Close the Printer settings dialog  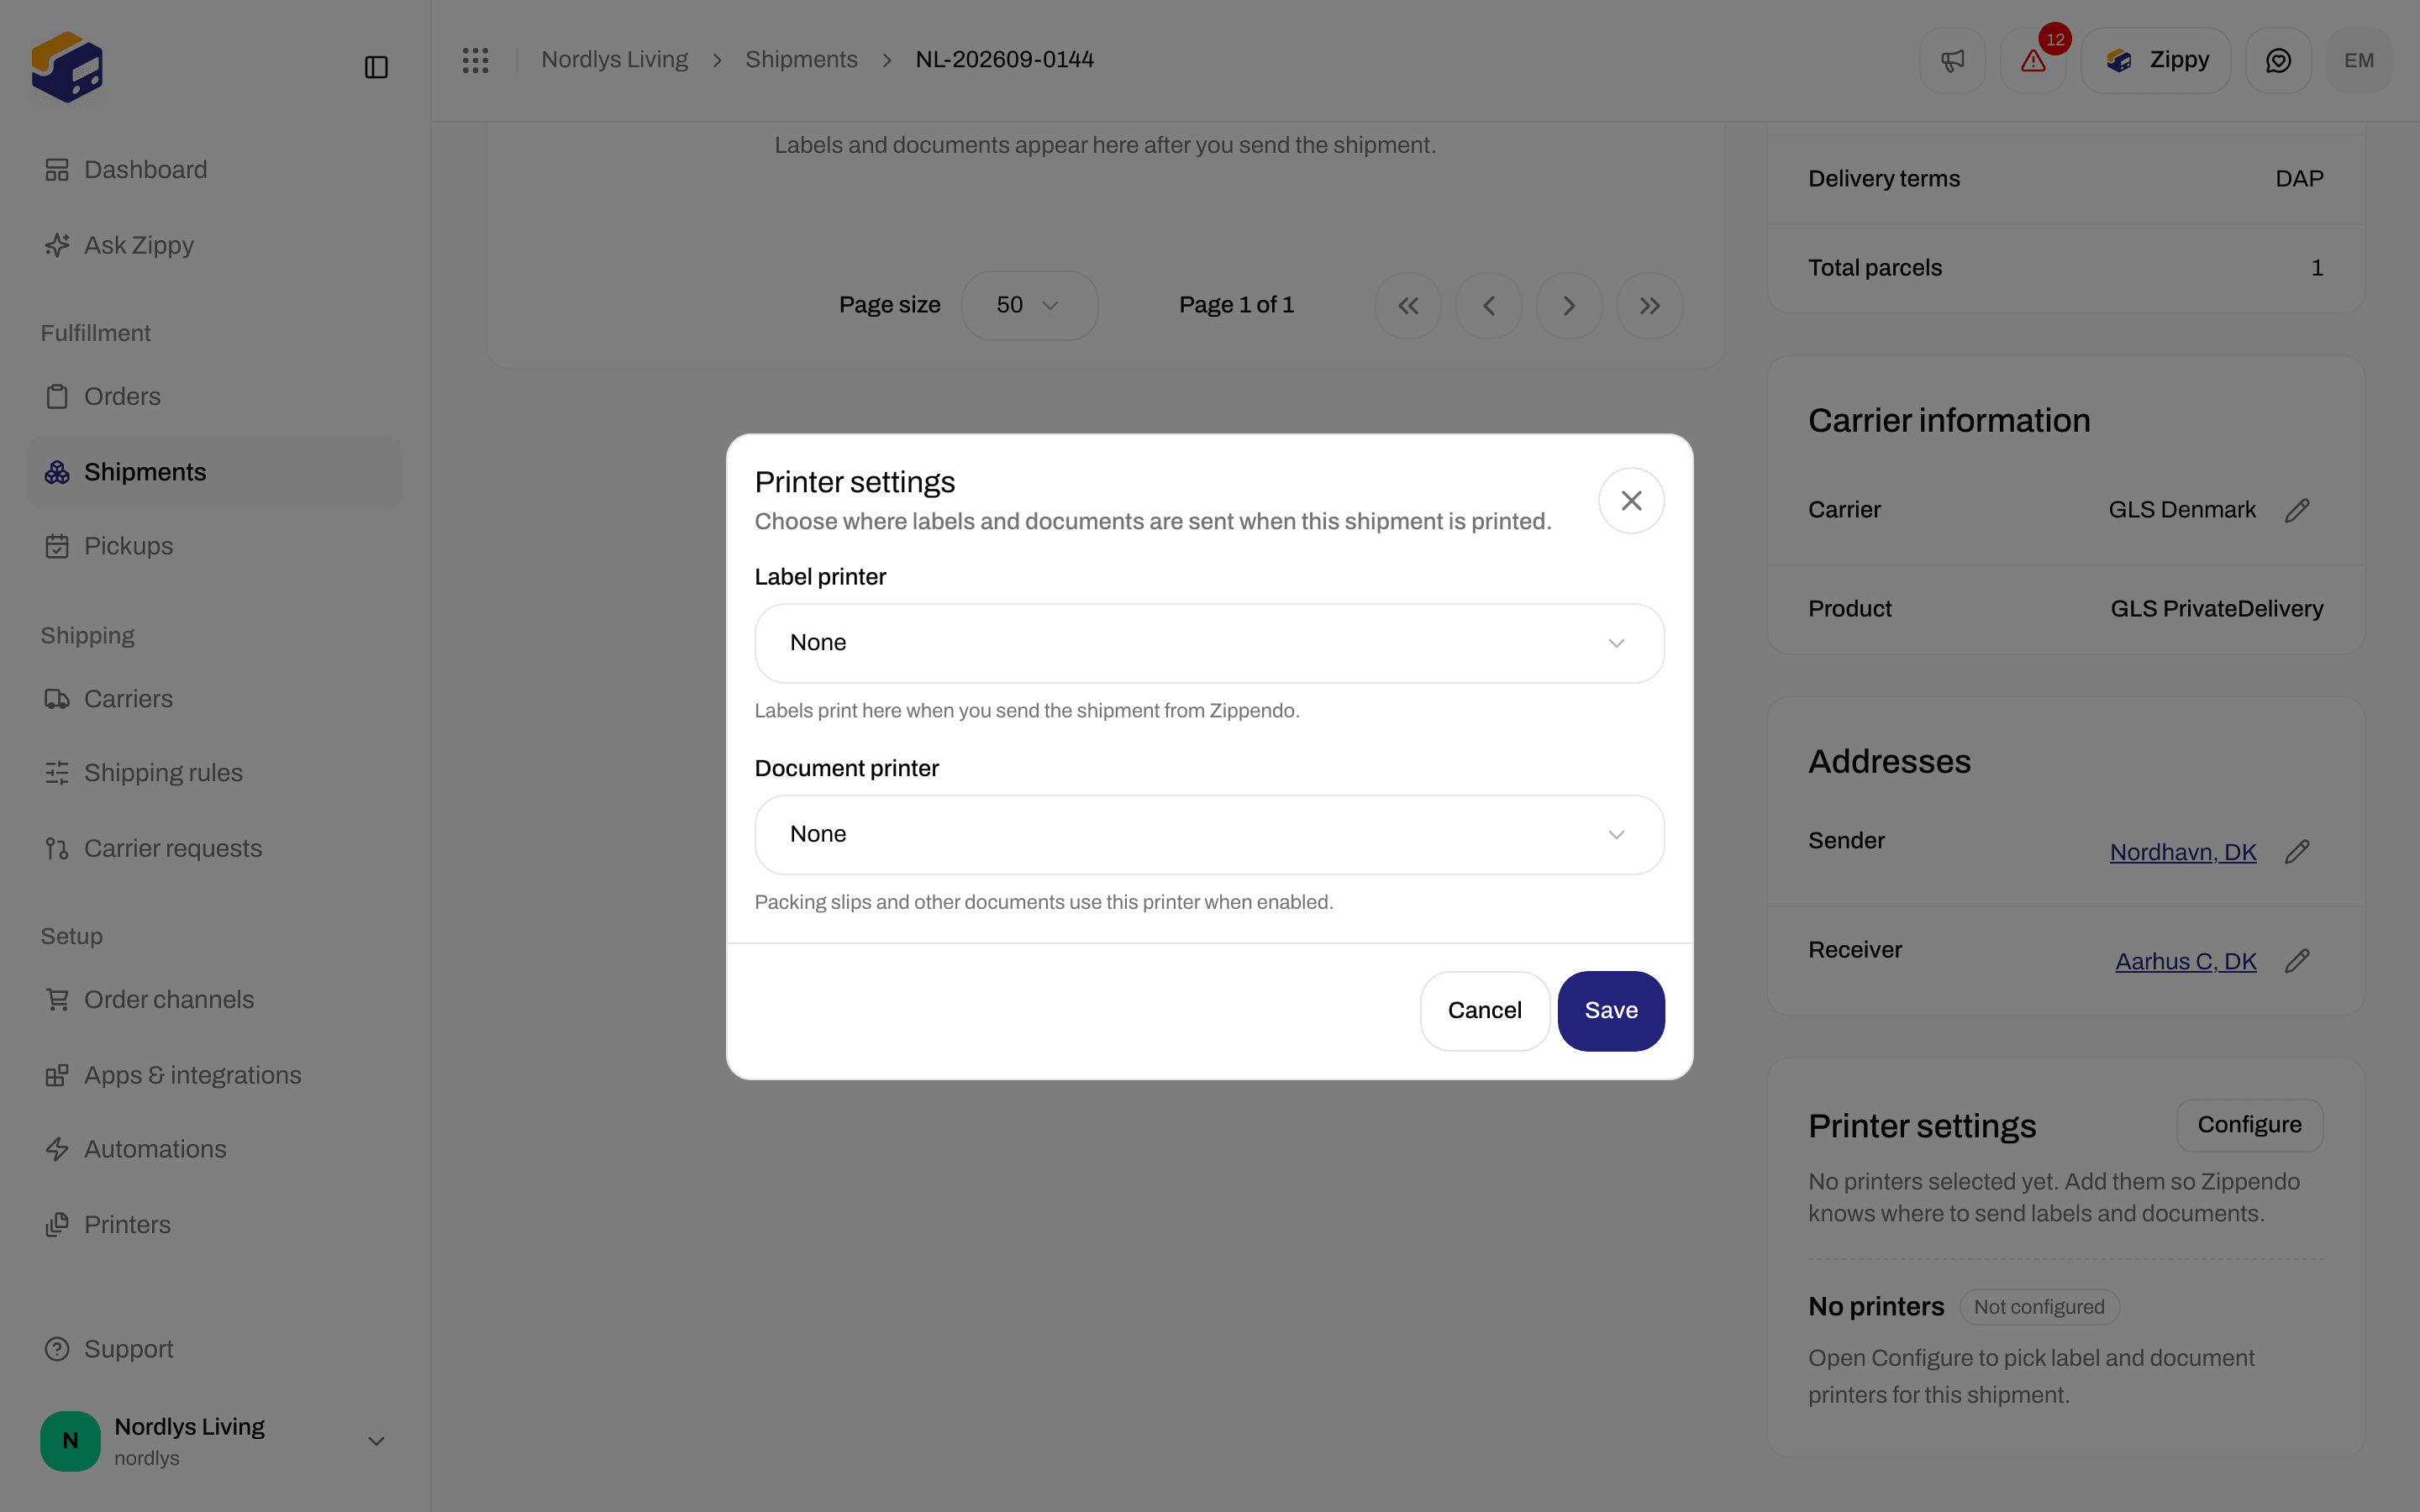click(x=1631, y=500)
